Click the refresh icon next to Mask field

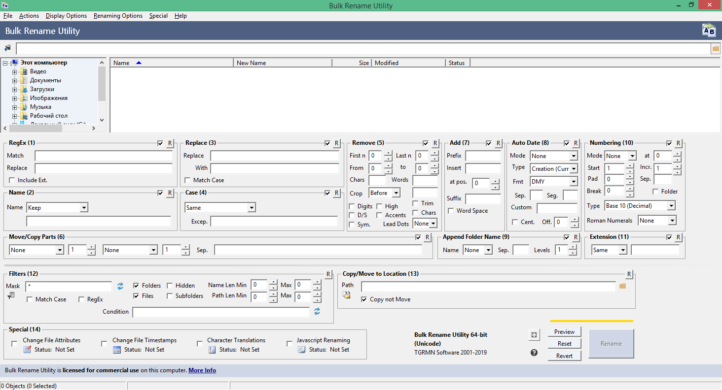click(120, 286)
